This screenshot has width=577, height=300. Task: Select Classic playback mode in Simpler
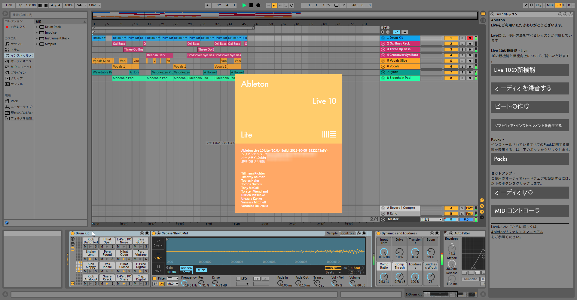point(158,243)
